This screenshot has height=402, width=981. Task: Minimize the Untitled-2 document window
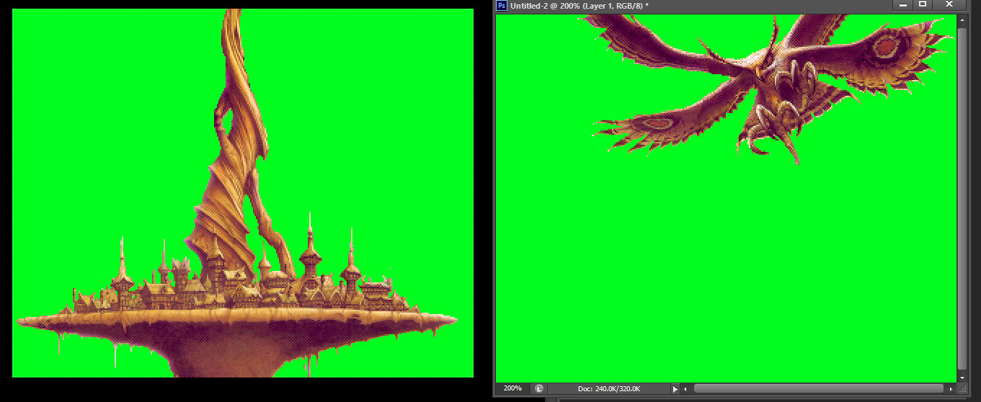tap(903, 5)
